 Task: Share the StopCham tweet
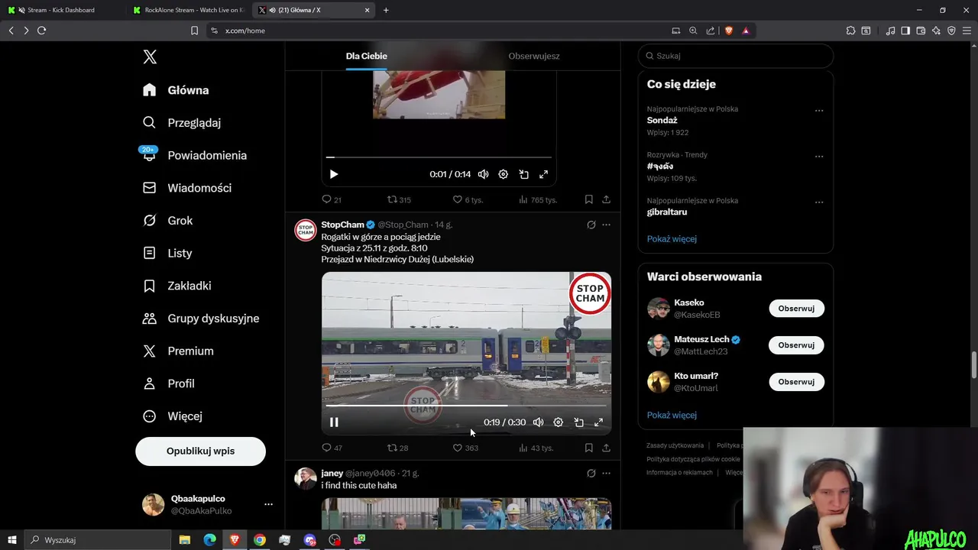(606, 448)
